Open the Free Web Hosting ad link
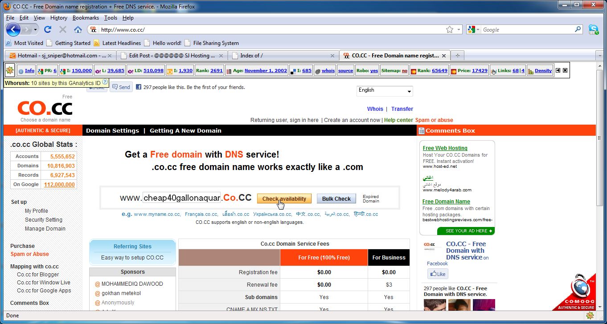Screen dimensions: 607x324 click(445, 148)
